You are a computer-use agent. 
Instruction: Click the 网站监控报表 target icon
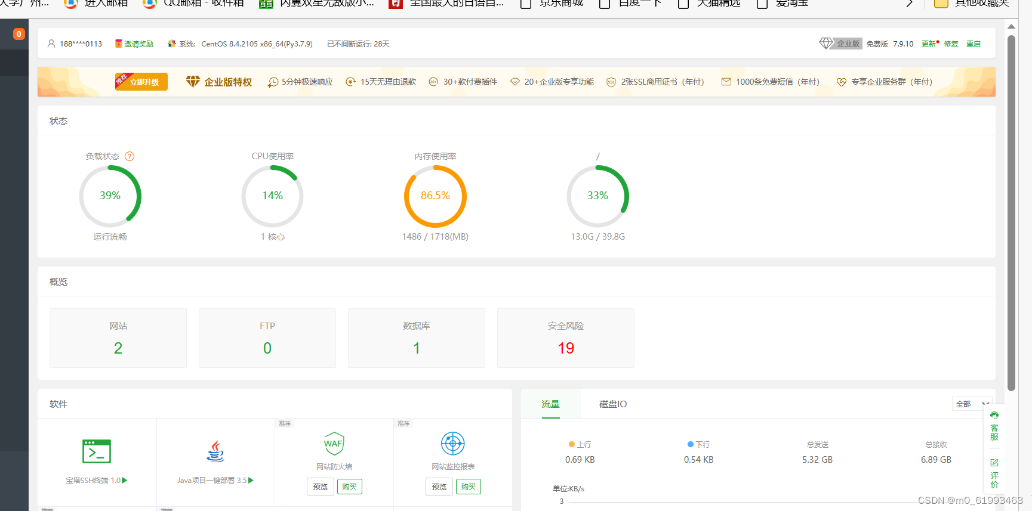(x=453, y=444)
